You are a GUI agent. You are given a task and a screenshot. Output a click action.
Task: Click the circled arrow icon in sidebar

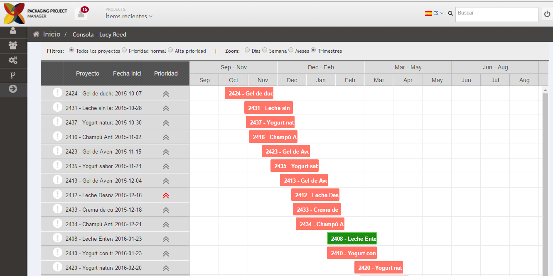13,90
